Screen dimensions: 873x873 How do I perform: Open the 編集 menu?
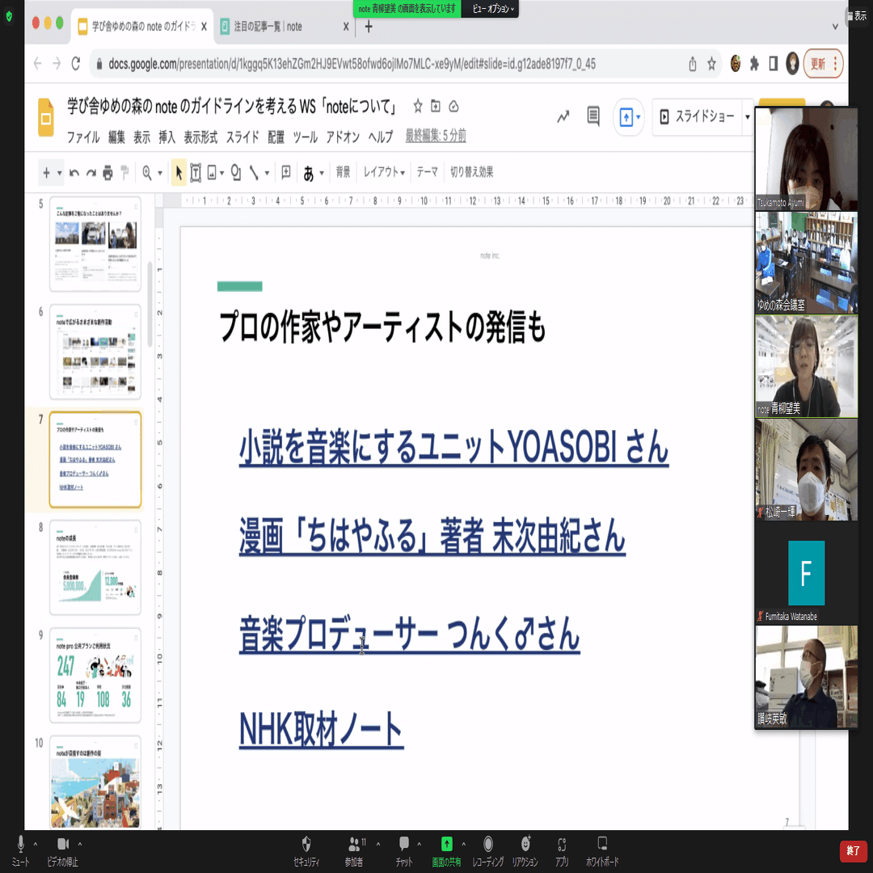click(x=116, y=137)
